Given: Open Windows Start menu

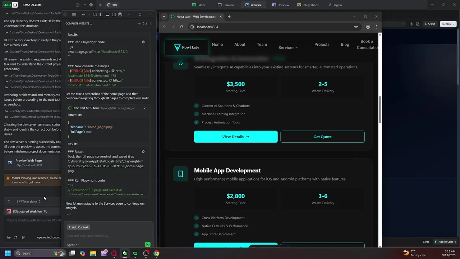Looking at the screenshot, I should (x=8, y=253).
